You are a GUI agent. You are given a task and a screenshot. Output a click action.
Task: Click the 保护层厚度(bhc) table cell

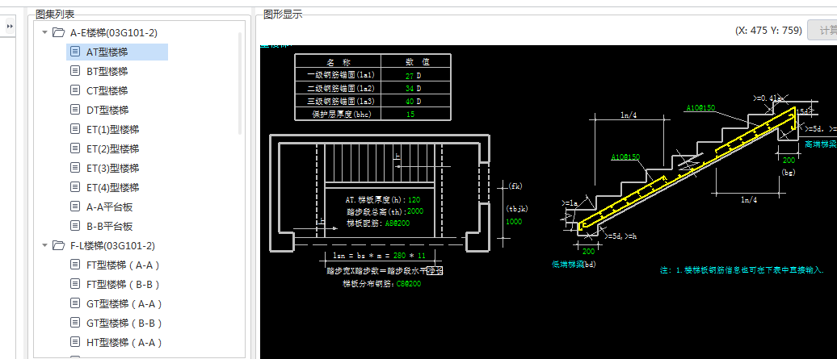[x=338, y=114]
